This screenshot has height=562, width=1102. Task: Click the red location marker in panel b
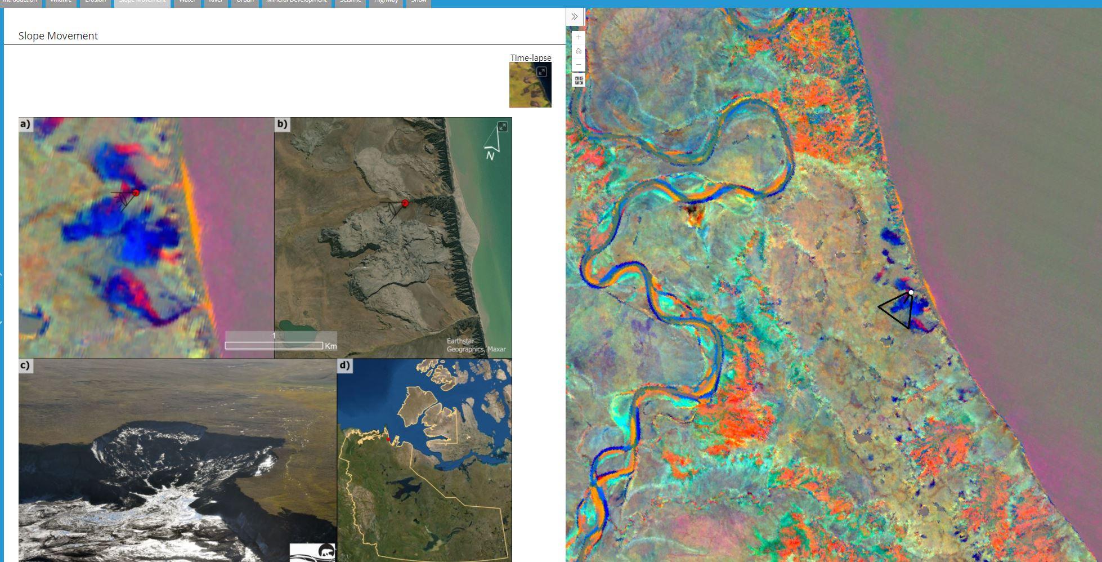[x=405, y=203]
